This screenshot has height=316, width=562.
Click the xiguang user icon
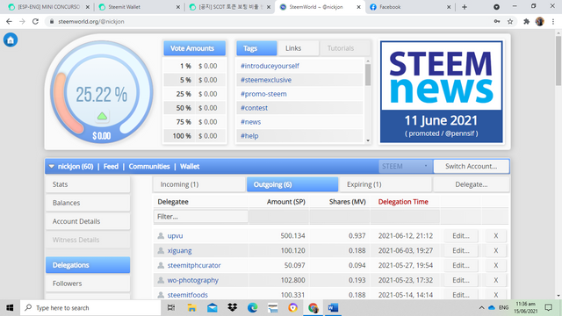tap(161, 250)
